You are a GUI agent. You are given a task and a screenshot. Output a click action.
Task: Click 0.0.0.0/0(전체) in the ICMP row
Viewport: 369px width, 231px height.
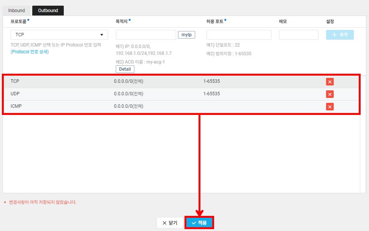128,106
